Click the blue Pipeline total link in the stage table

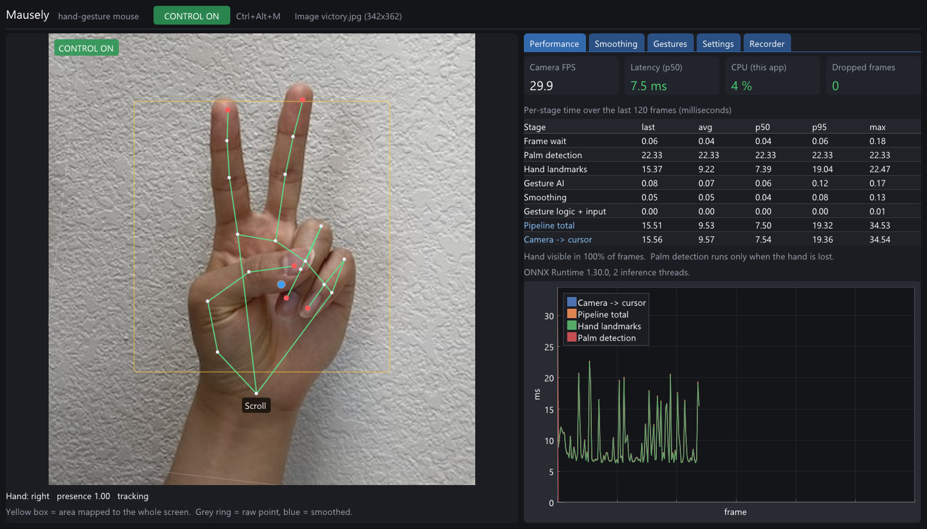tap(549, 226)
